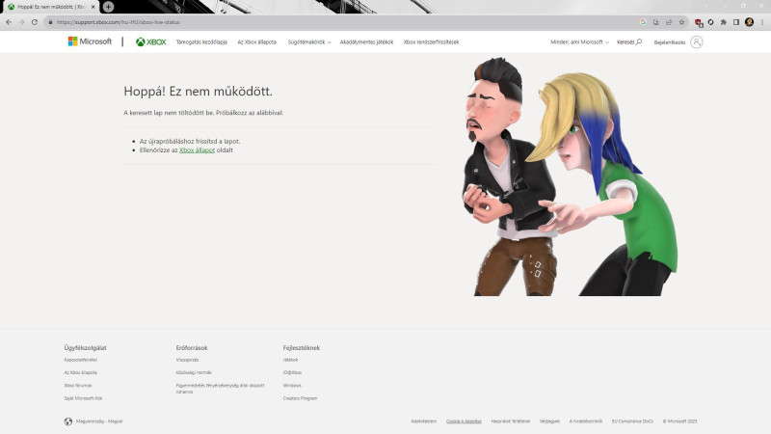
Task: Open footer link 'ID@Xbox'
Action: click(292, 372)
